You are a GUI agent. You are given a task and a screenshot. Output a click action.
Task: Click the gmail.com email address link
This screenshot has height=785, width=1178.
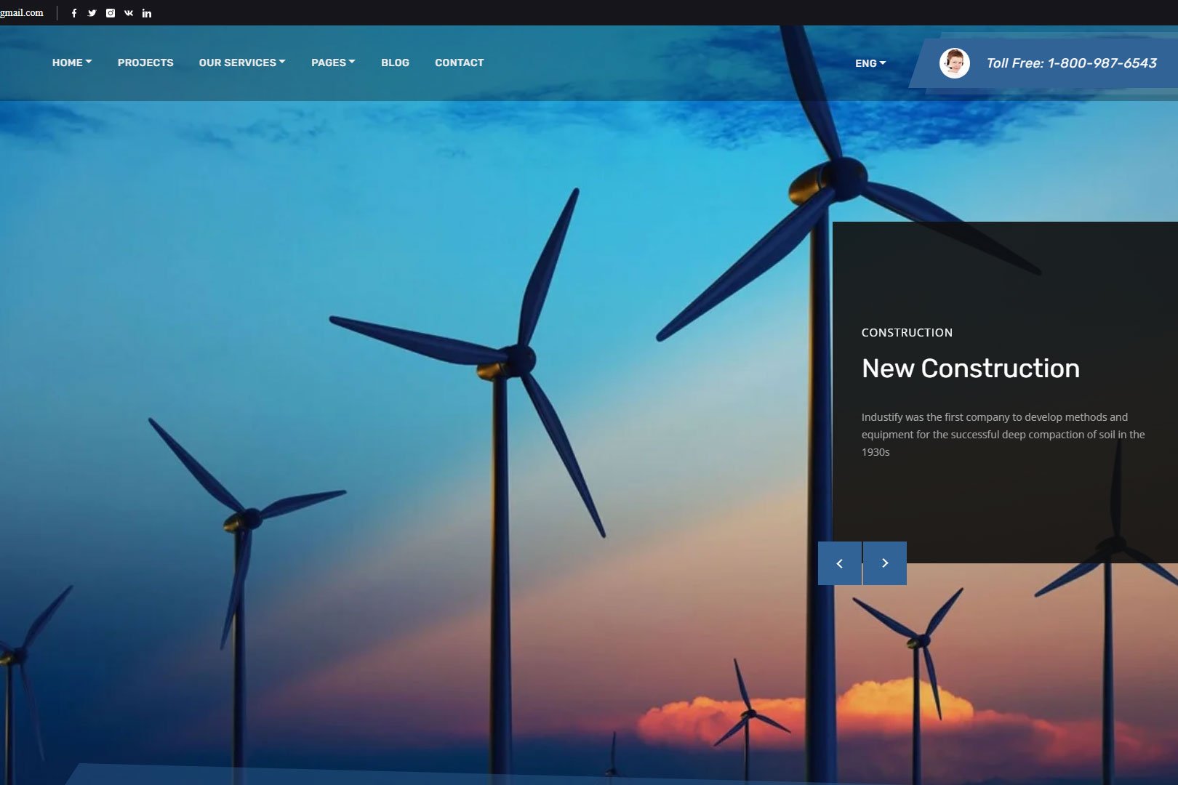[x=22, y=13]
